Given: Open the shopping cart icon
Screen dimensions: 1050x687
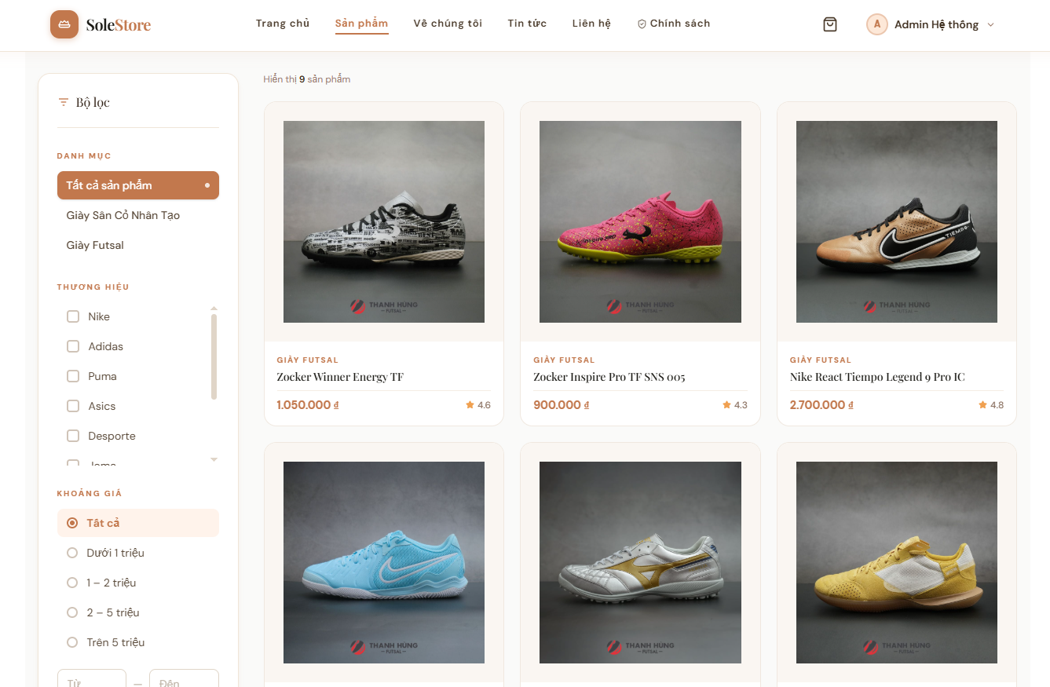Looking at the screenshot, I should pos(830,24).
